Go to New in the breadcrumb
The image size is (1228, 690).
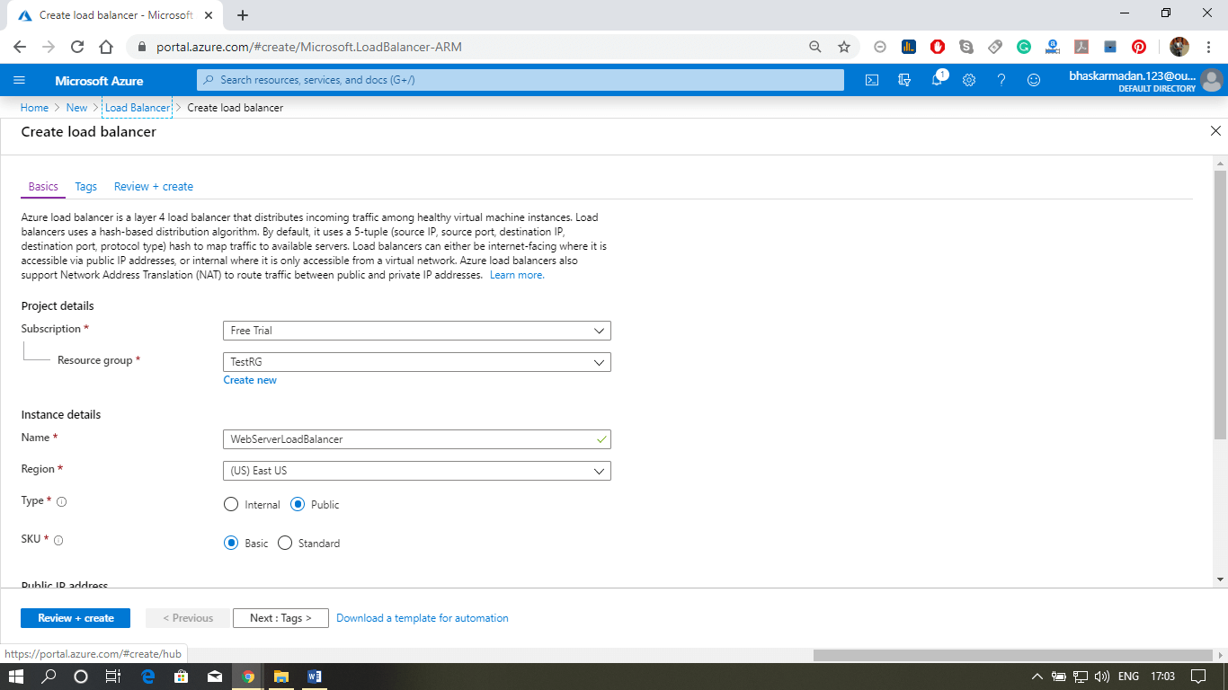tap(77, 108)
